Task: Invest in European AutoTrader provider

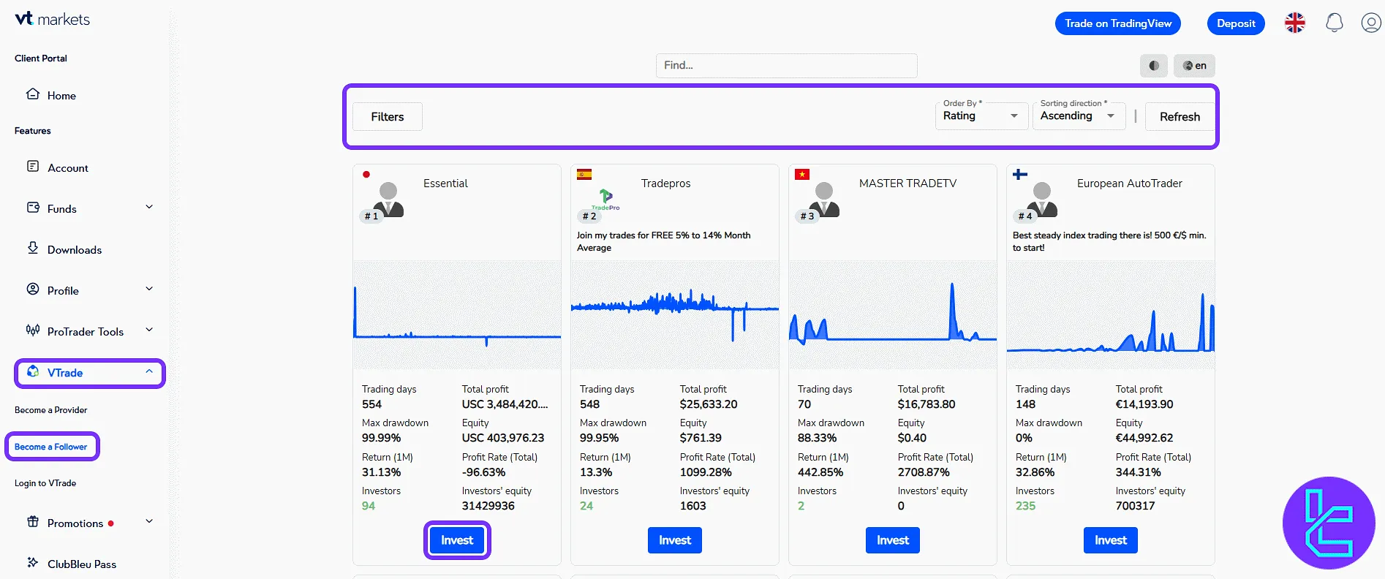Action: (1111, 540)
